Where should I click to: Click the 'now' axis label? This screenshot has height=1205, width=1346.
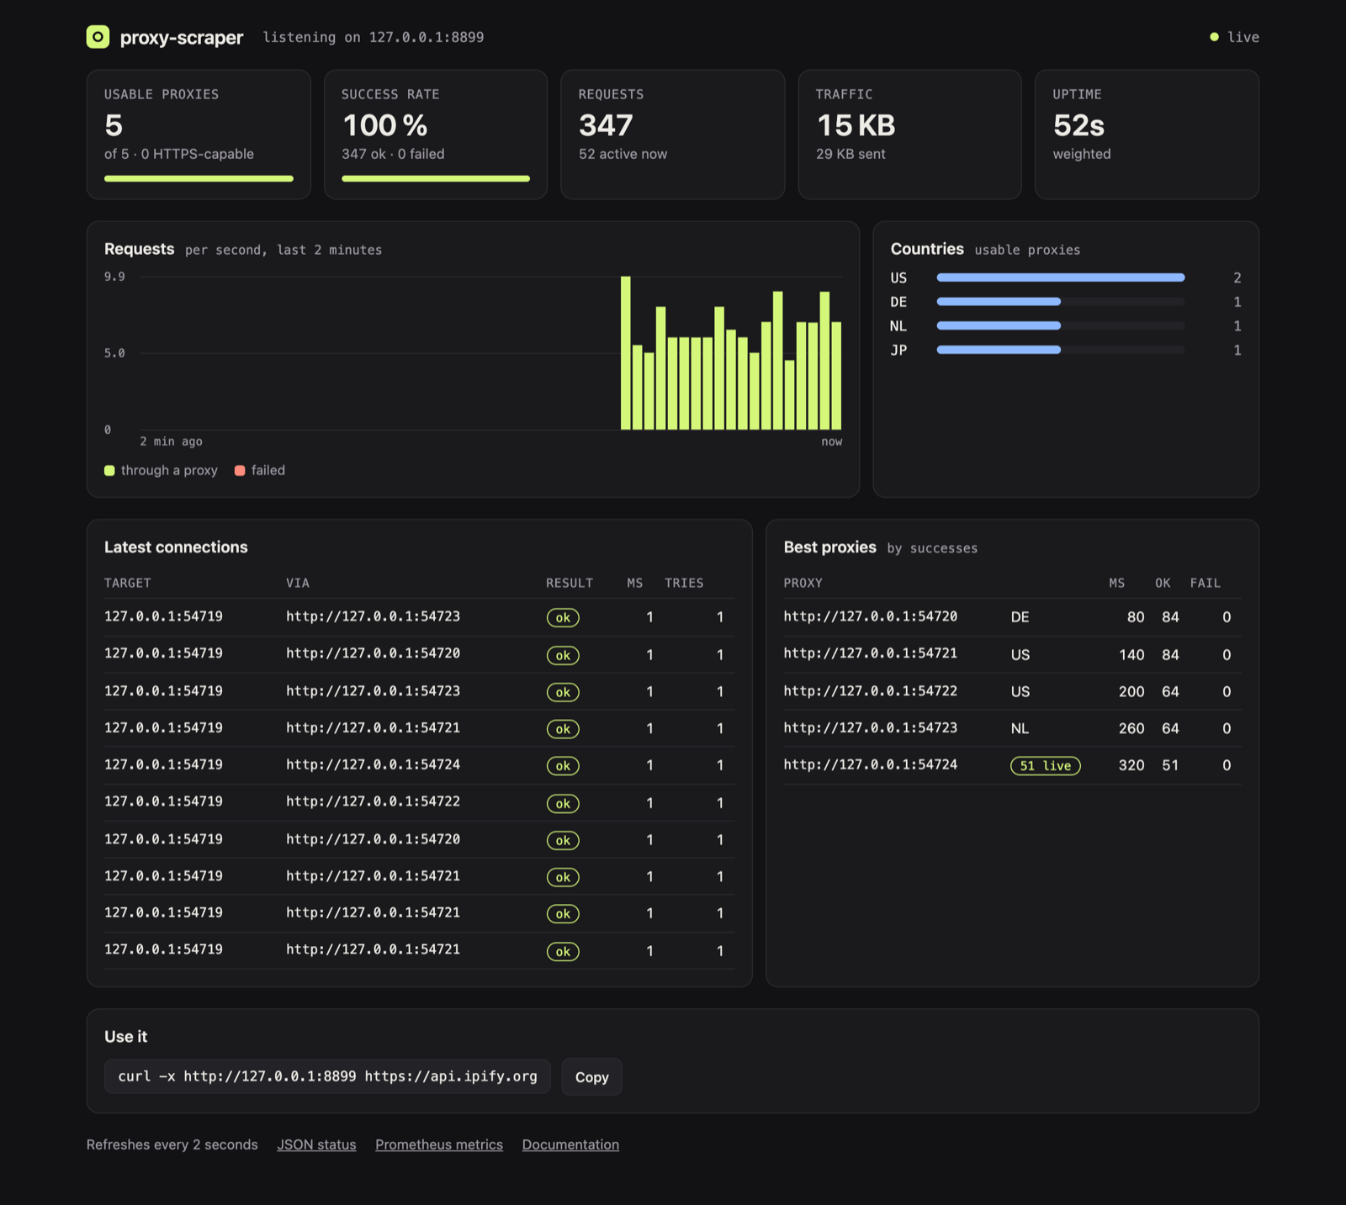832,441
